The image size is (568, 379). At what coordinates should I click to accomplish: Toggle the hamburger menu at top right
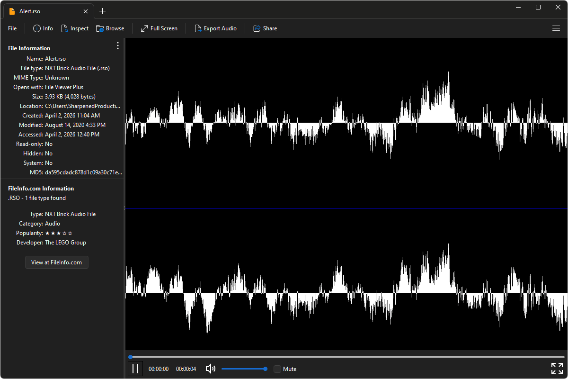[556, 28]
